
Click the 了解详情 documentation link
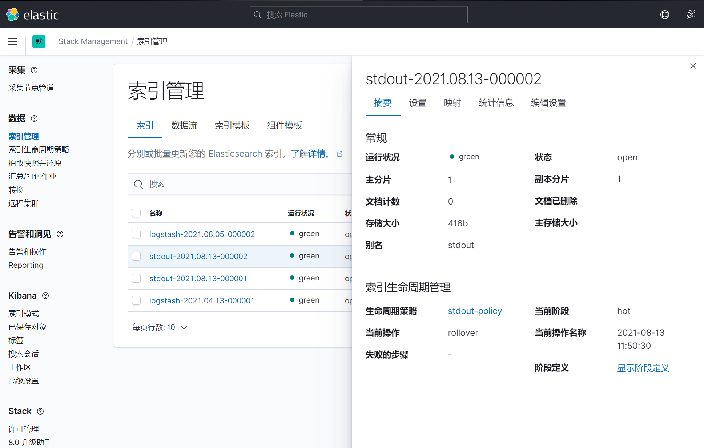(x=311, y=154)
